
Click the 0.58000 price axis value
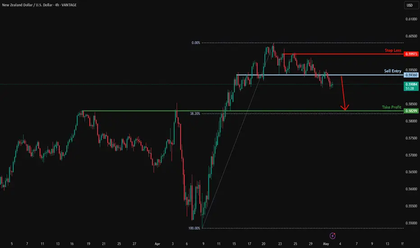pos(411,121)
